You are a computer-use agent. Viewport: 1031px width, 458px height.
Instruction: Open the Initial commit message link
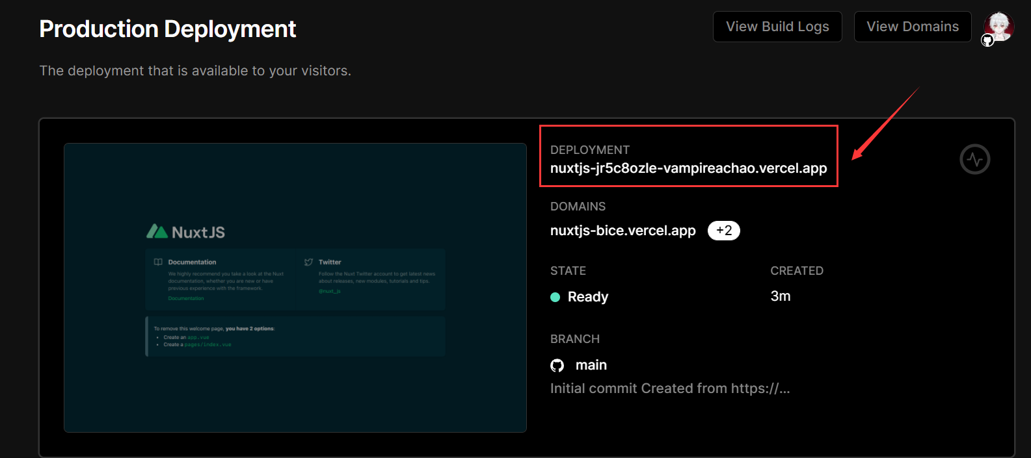tap(670, 388)
